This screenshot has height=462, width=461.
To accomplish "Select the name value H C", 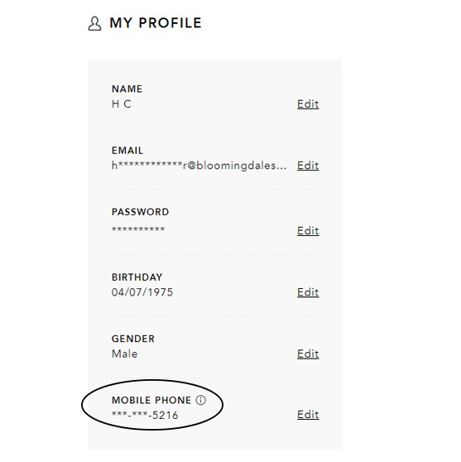I will coord(122,104).
